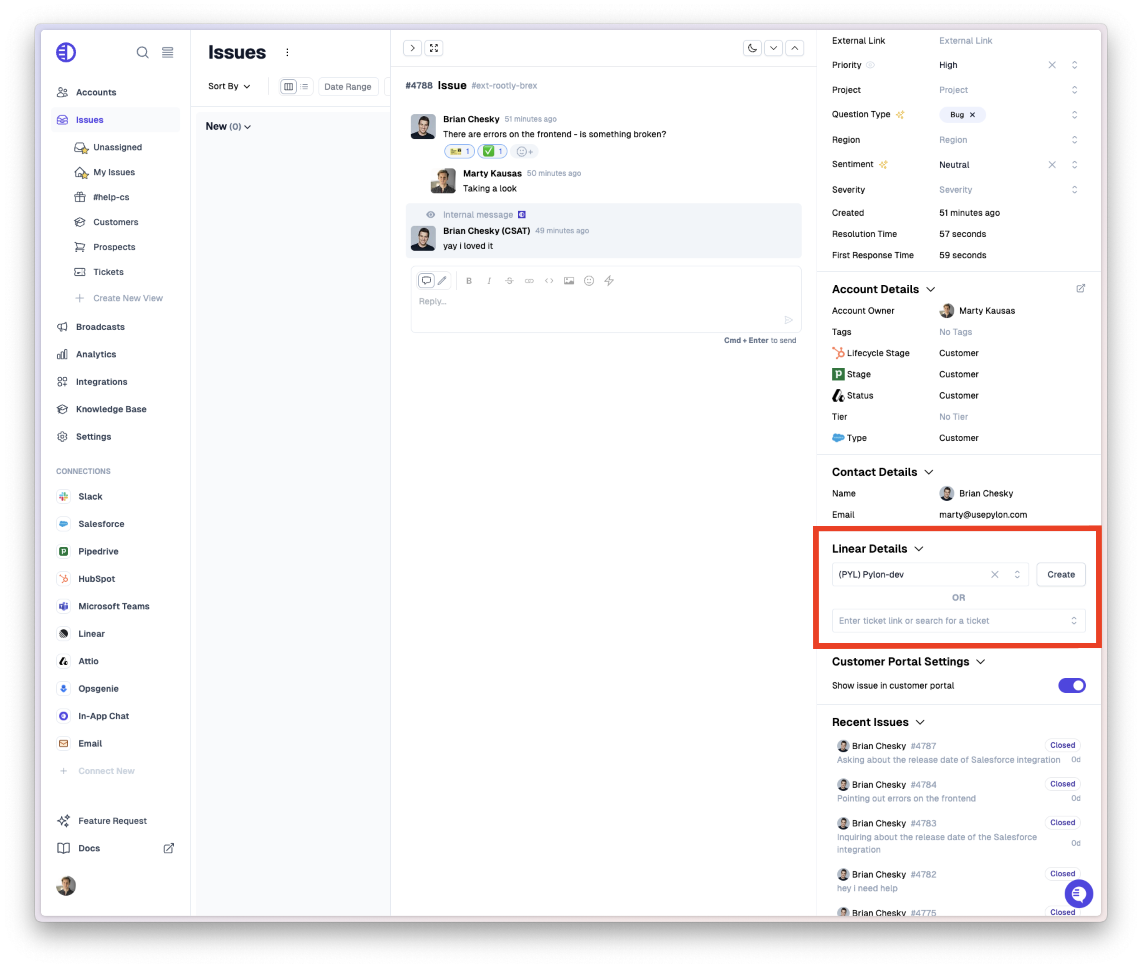
Task: Switch to internal note pencil mode
Action: (x=442, y=281)
